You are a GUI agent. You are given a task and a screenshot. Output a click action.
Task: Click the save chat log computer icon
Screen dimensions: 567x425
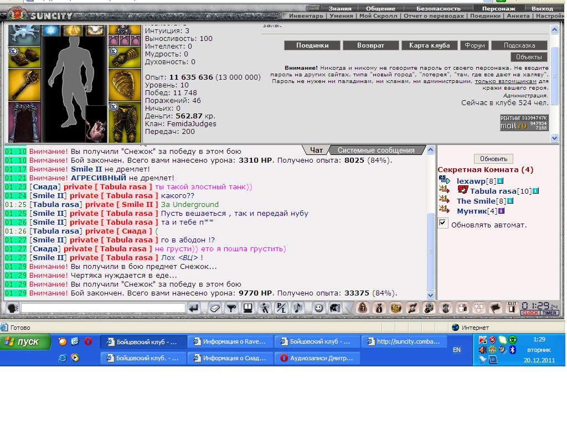[248, 308]
